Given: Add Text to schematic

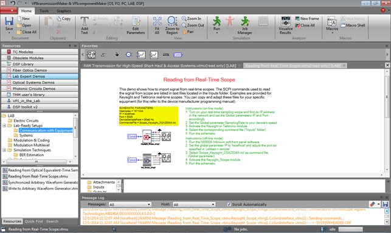Looking at the screenshot, I should tap(85, 25).
